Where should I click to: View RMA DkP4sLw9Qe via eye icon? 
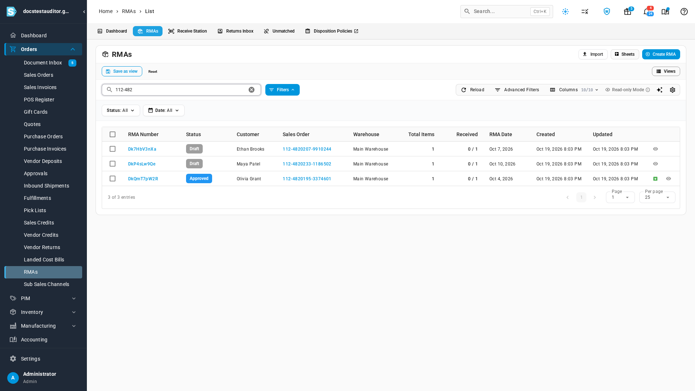point(655,164)
